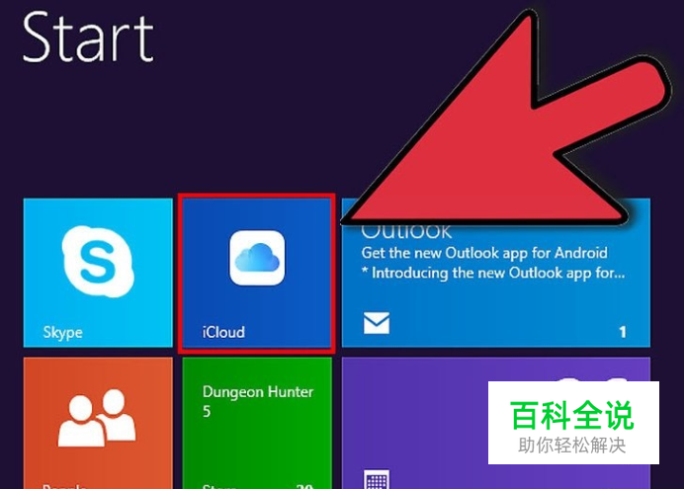
Task: Click the Start heading
Action: pyautogui.click(x=88, y=38)
